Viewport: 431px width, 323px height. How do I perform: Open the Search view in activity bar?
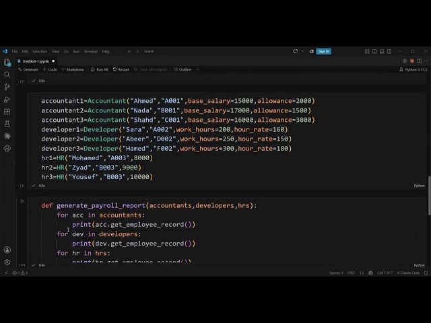pyautogui.click(x=7, y=75)
